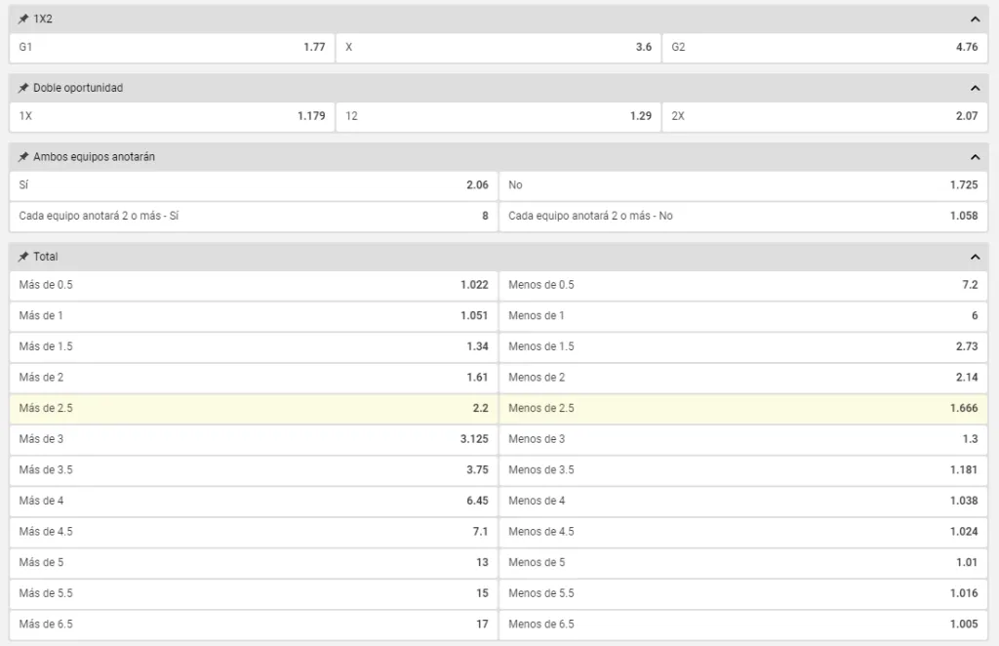The height and width of the screenshot is (646, 999).
Task: Select Sí for both teams scoring
Action: point(254,184)
